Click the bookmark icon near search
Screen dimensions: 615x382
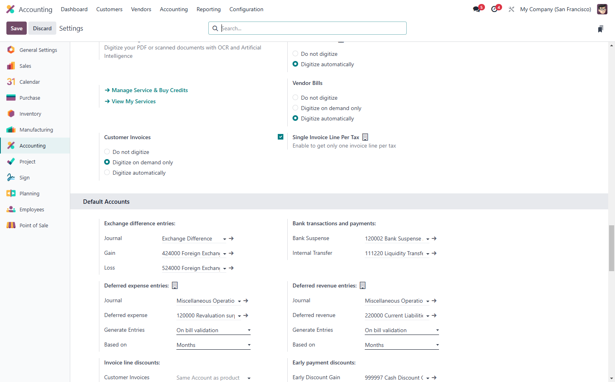(601, 29)
